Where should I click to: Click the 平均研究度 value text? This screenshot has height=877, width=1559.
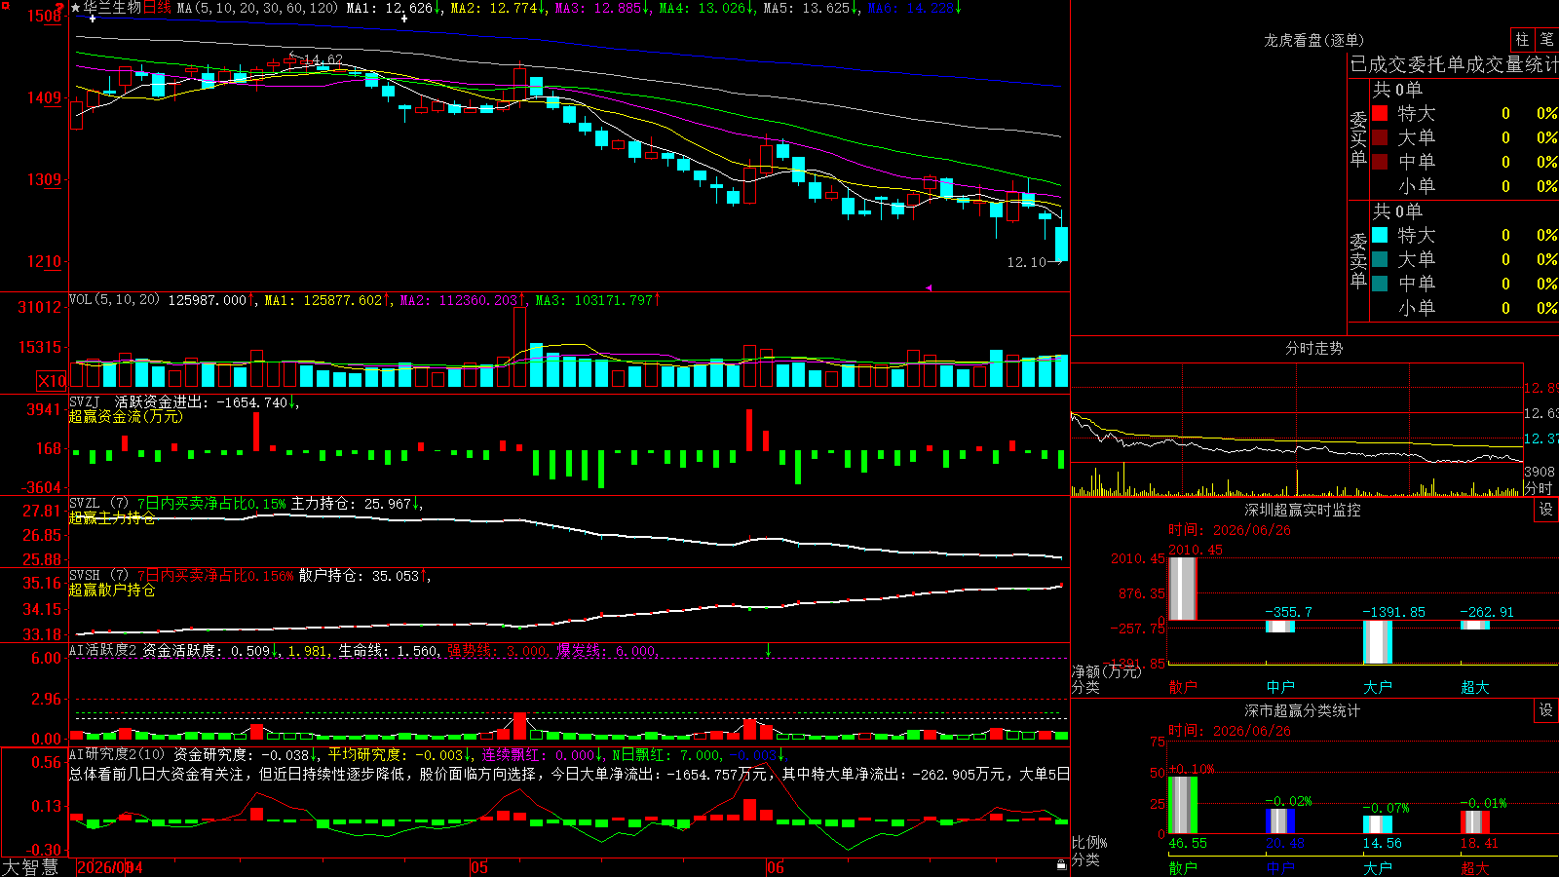point(396,754)
